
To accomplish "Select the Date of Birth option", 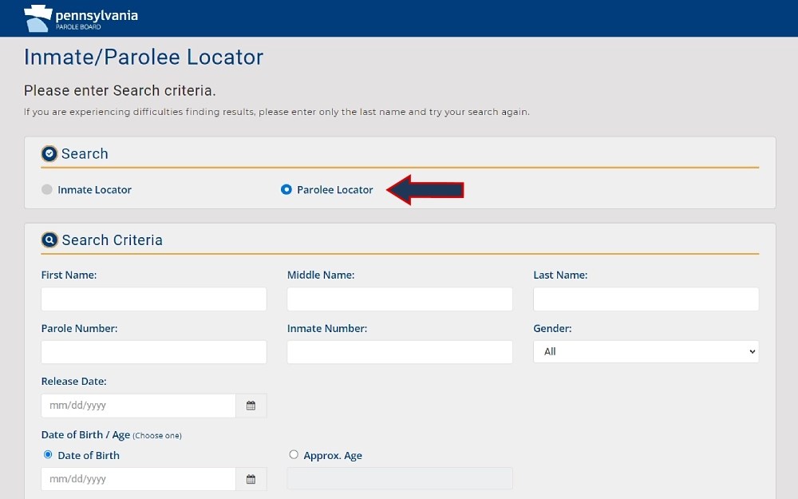I will [49, 454].
